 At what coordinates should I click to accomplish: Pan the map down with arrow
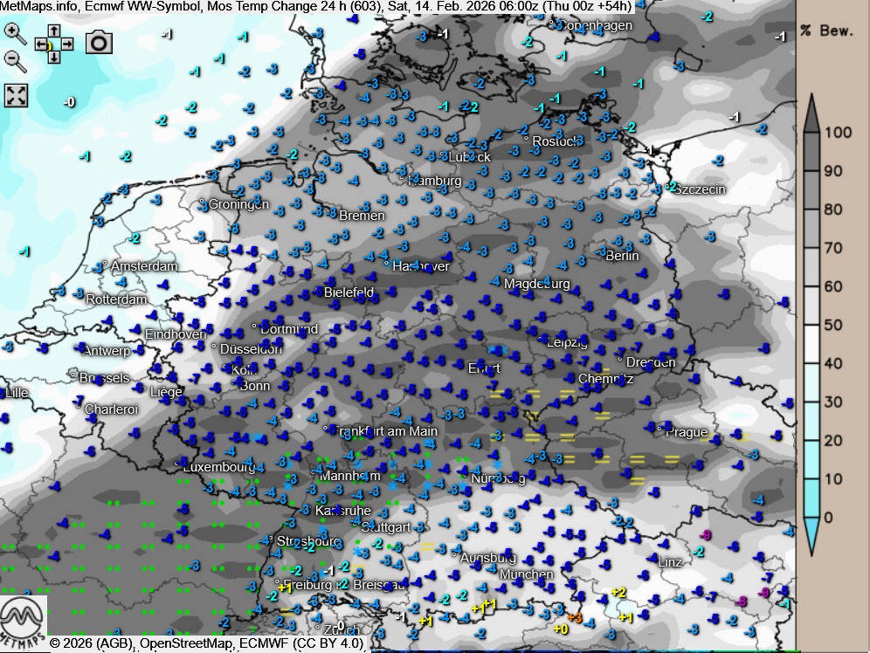[x=54, y=57]
